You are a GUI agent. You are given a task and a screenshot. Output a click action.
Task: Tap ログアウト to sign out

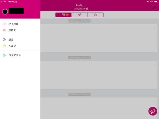[20, 55]
